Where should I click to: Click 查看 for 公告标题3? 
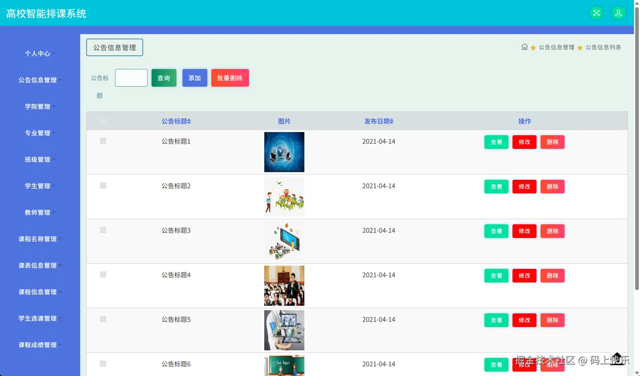coord(496,231)
